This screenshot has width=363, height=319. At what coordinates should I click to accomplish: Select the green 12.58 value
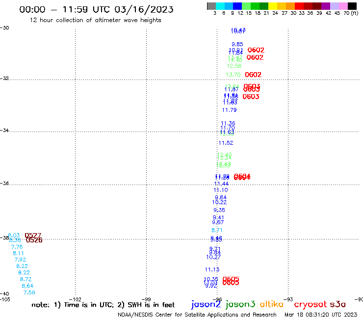(234, 66)
